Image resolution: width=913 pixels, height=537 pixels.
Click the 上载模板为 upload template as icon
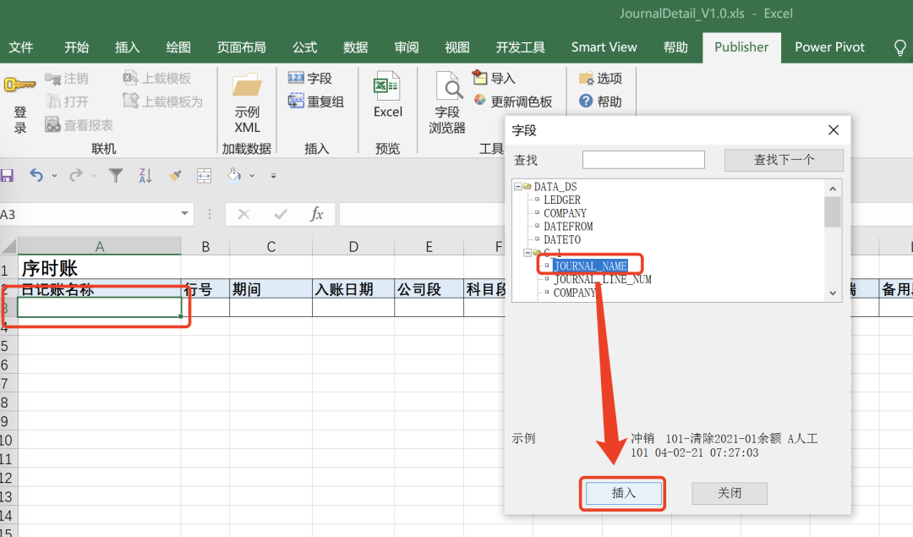131,101
